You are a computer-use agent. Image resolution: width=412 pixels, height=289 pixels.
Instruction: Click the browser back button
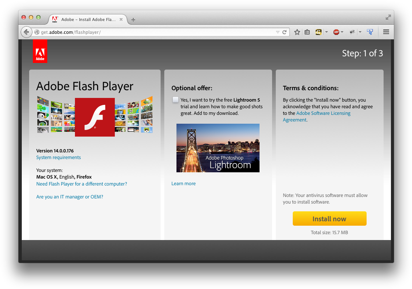[x=26, y=32]
